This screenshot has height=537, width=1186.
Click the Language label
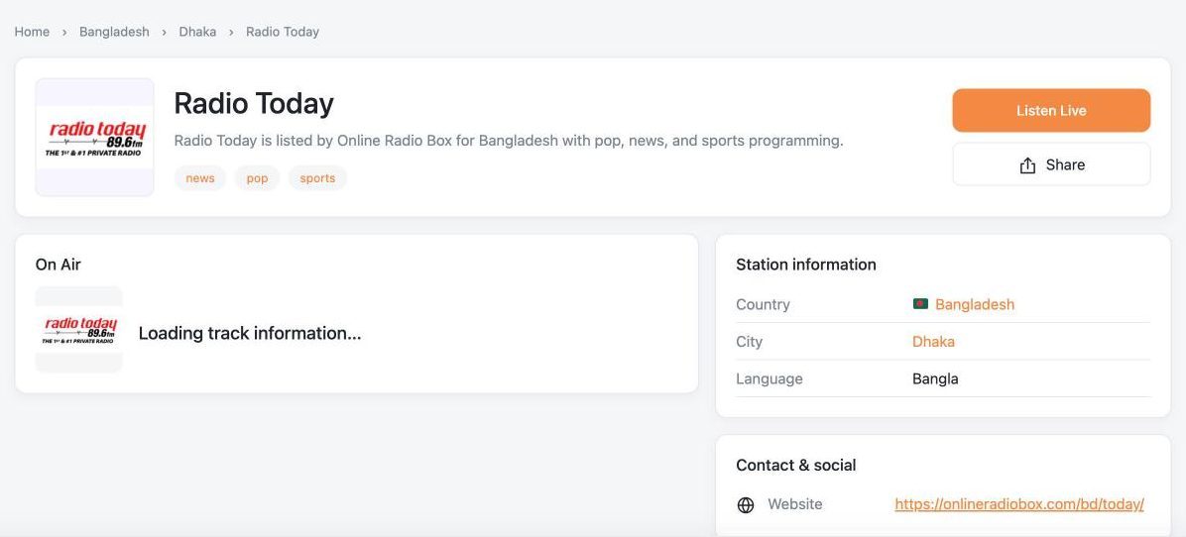(770, 378)
